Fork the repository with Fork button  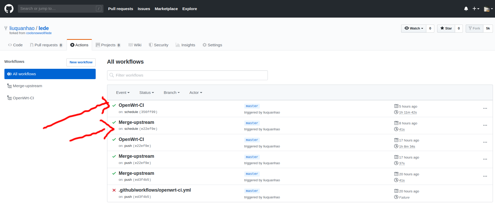pyautogui.click(x=474, y=28)
